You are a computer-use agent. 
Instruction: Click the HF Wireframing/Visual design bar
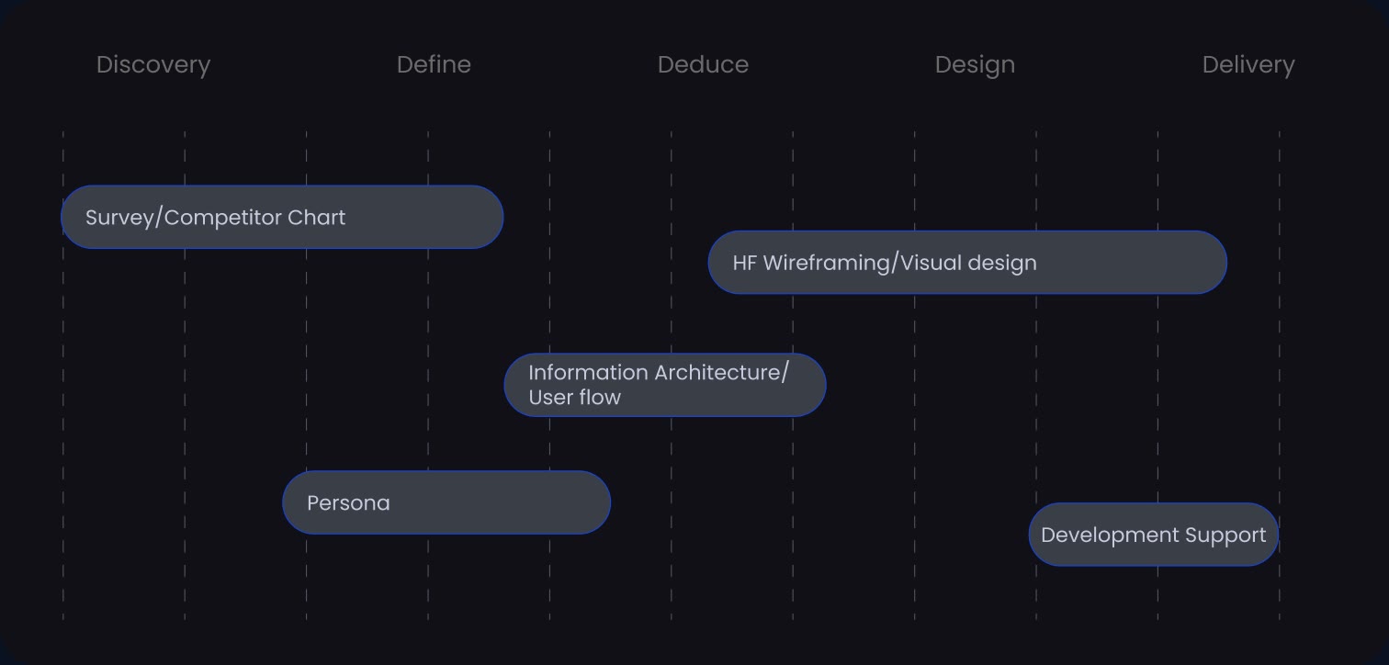(967, 263)
